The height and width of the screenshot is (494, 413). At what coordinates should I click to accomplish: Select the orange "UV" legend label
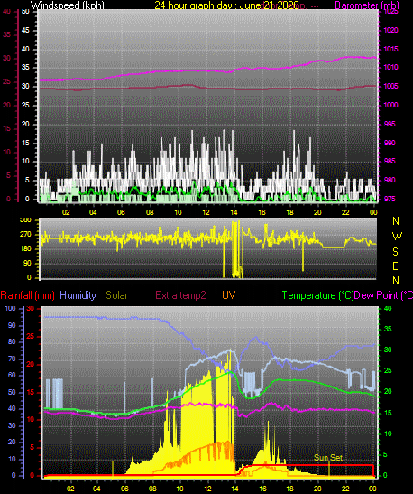point(229,295)
